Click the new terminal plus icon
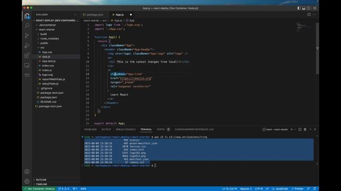The image size is (341, 191). coord(291,129)
